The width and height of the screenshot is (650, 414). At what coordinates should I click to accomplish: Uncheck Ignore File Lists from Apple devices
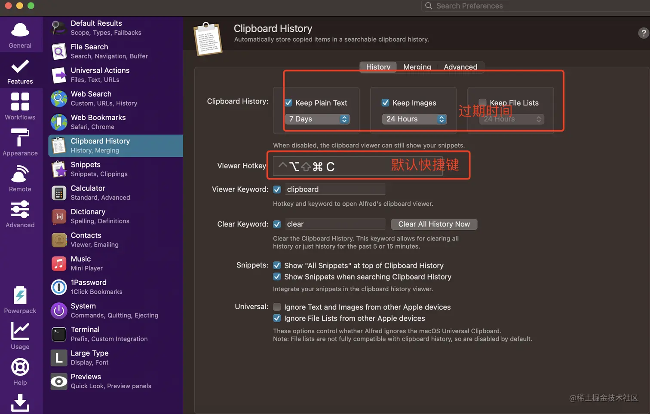click(277, 318)
